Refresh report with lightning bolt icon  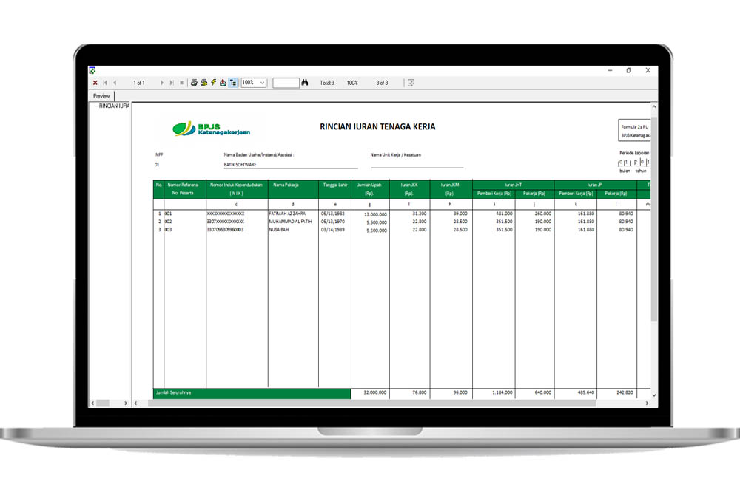[x=213, y=83]
